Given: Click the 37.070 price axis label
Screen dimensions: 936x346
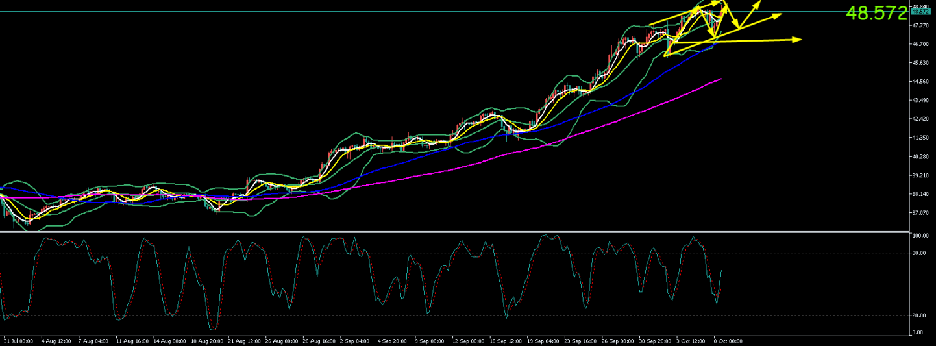Looking at the screenshot, I should tap(921, 213).
